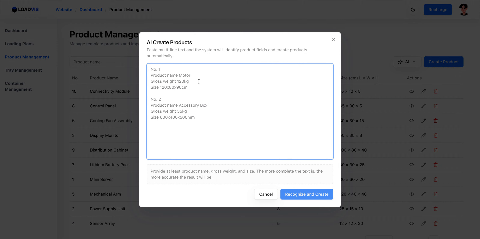This screenshot has height=239, width=480.
Task: Delete the Lithium Battery Pack product
Action: click(435, 165)
